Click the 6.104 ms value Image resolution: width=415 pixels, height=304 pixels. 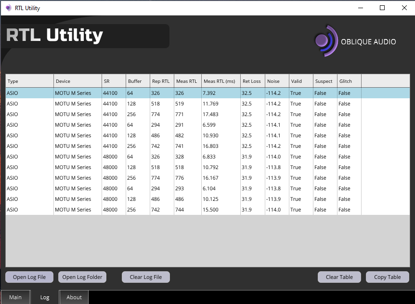[209, 188]
